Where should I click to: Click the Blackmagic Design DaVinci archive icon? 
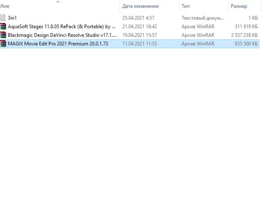point(3,35)
